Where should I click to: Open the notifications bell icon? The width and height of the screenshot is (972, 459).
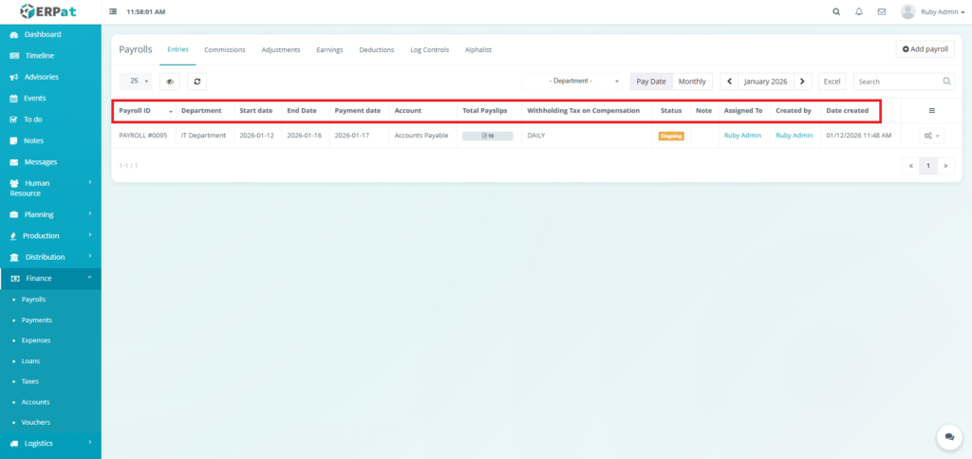[859, 12]
